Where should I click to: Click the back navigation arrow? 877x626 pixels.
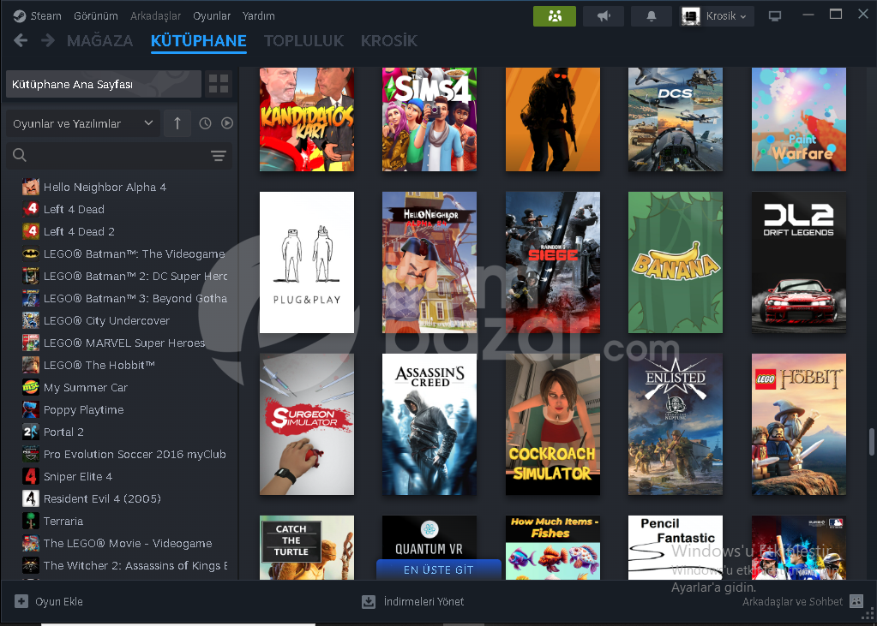click(21, 40)
